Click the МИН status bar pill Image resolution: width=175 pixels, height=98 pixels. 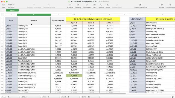(51, 97)
